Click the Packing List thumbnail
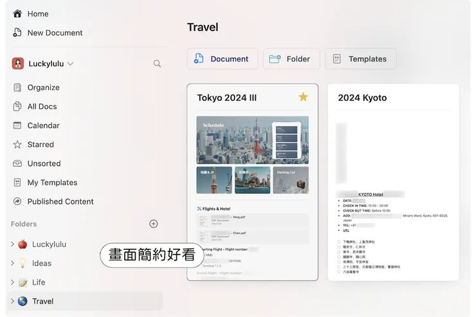Viewport: 476px width, 317px height. tap(291, 180)
